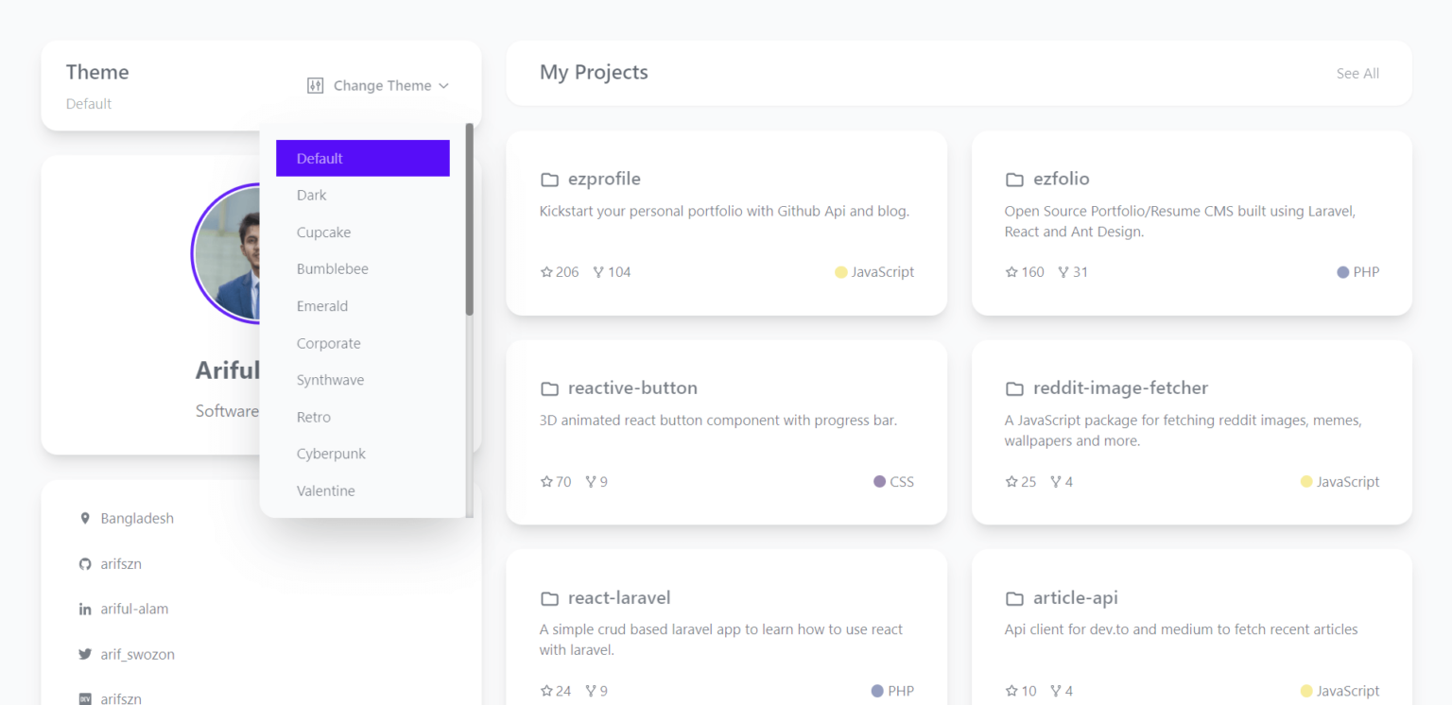
Task: Click the star icon on the article-api card
Action: click(x=1011, y=690)
